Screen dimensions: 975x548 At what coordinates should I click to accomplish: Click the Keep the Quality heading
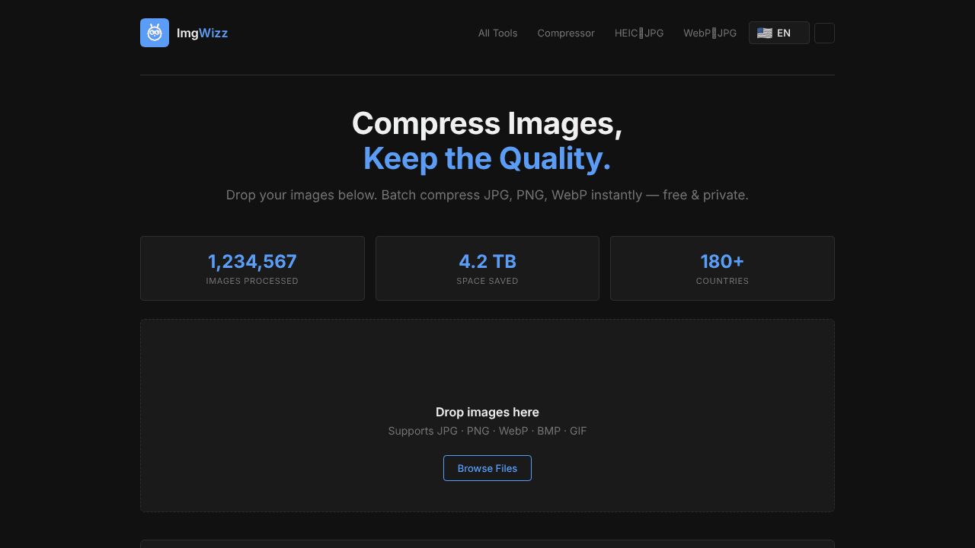[487, 158]
